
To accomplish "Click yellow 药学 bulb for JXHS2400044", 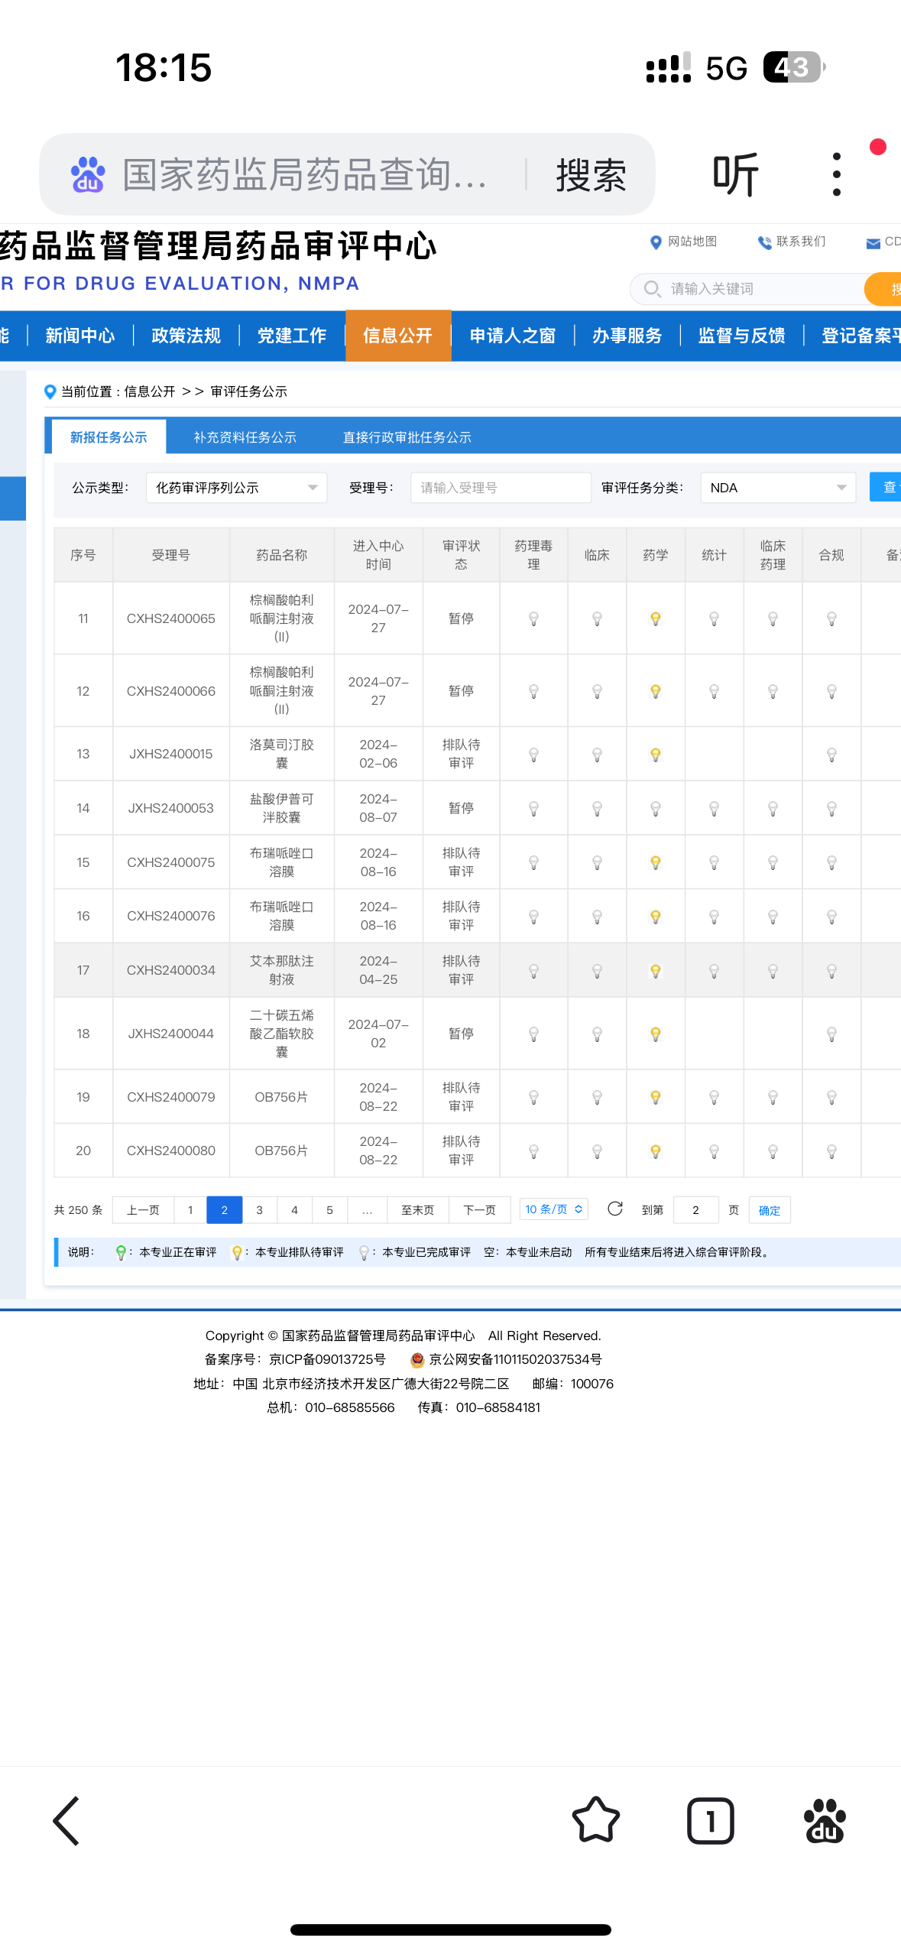I will [x=656, y=1034].
